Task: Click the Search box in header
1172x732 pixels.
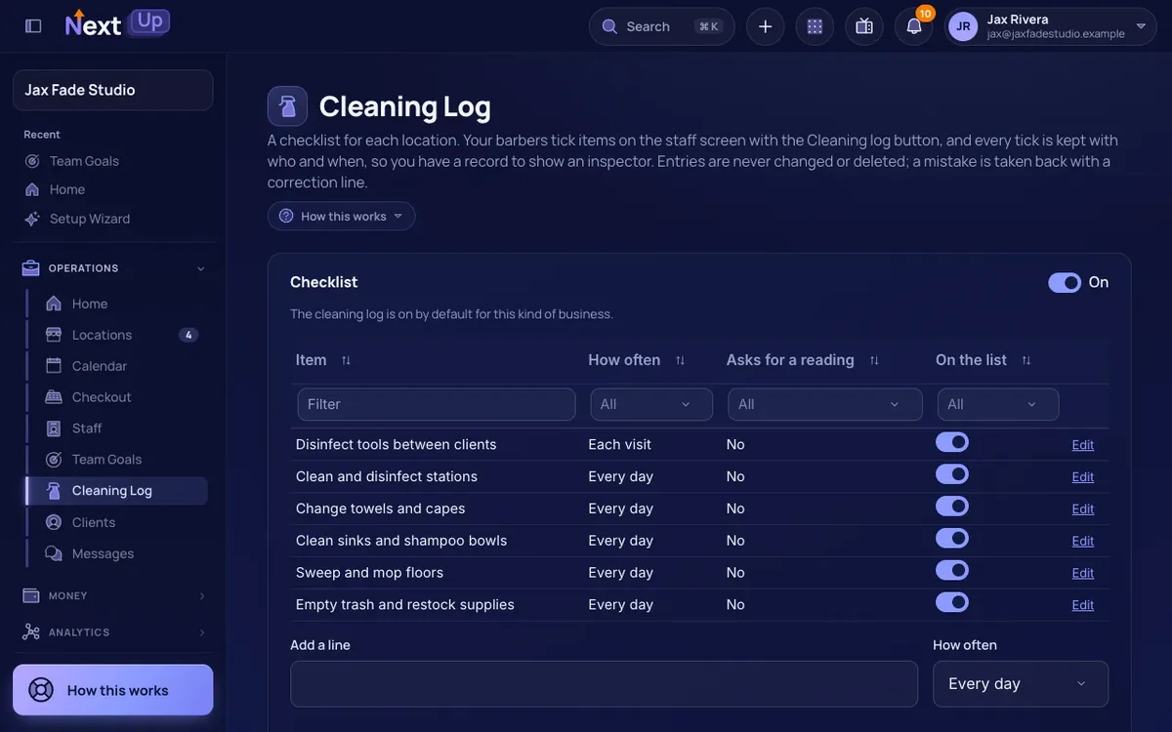Action: [x=661, y=26]
